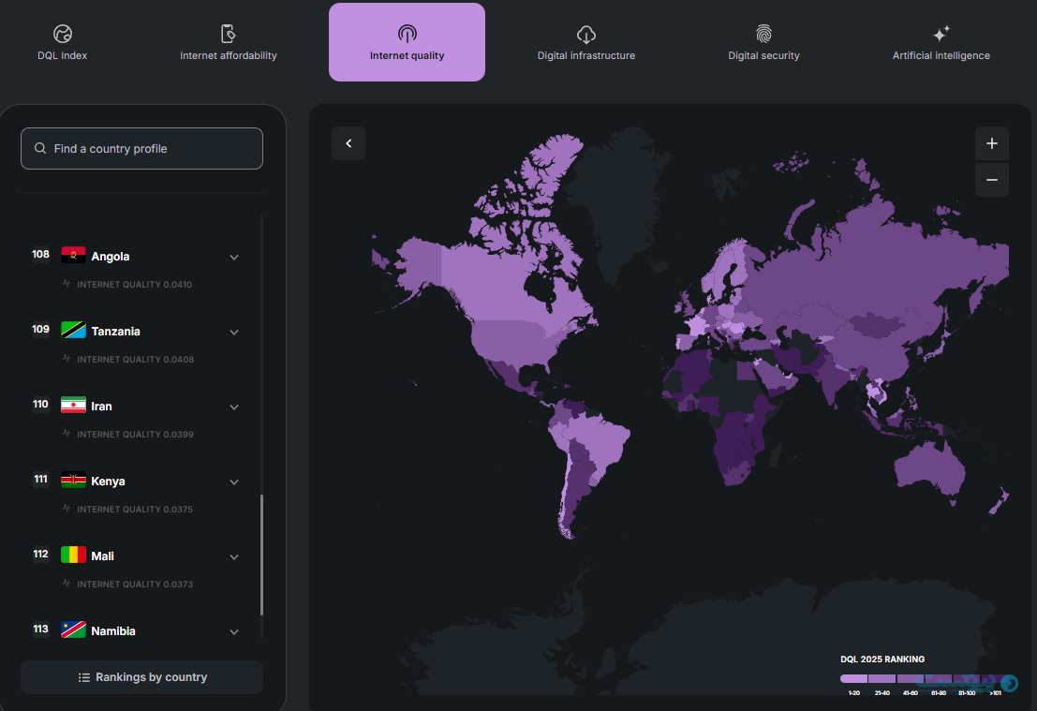Screen dimensions: 1037x711
Task: Select the Artificial intelligence sparkle icon
Action: coord(941,35)
